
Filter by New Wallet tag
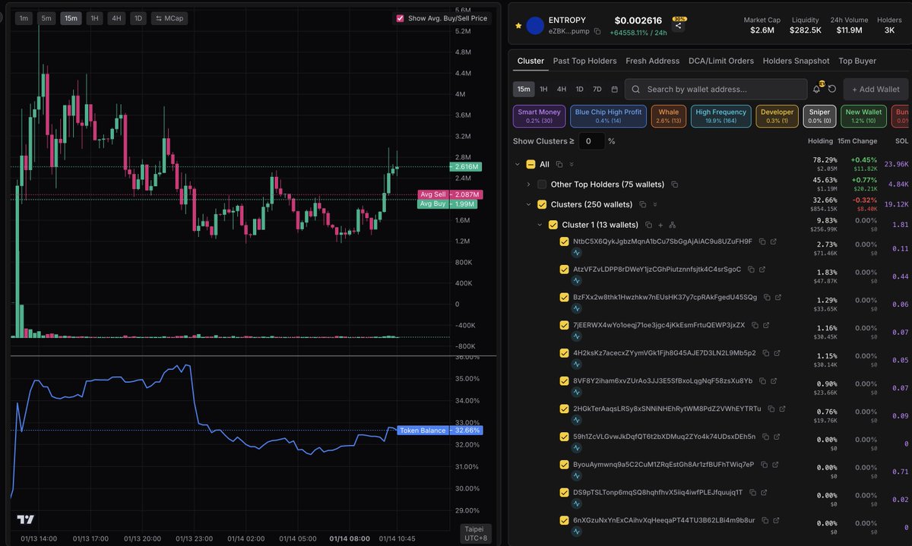(863, 116)
